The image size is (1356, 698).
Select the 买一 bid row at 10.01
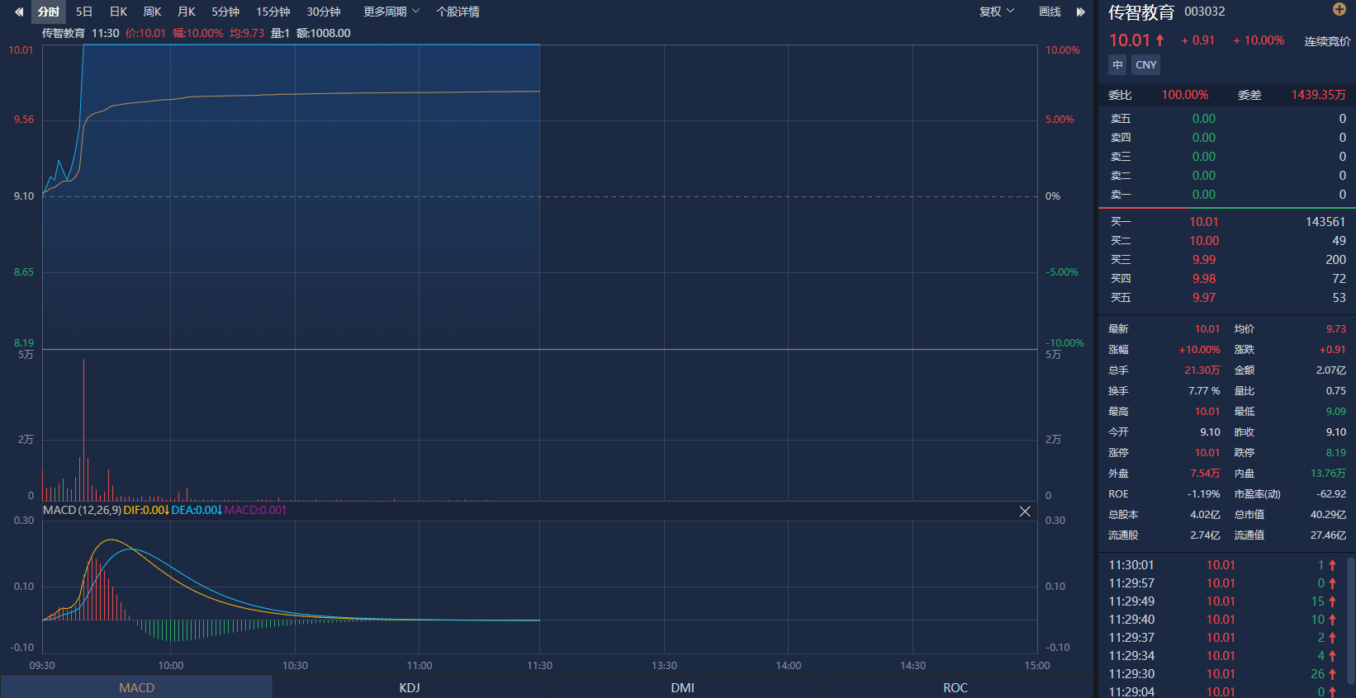click(1226, 222)
